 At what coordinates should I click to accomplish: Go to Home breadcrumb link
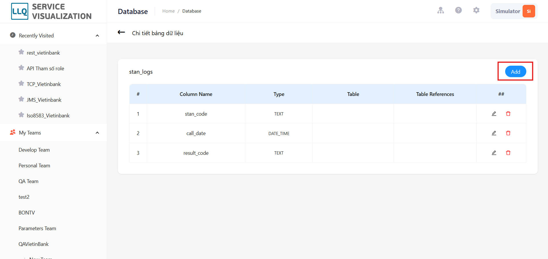[168, 11]
